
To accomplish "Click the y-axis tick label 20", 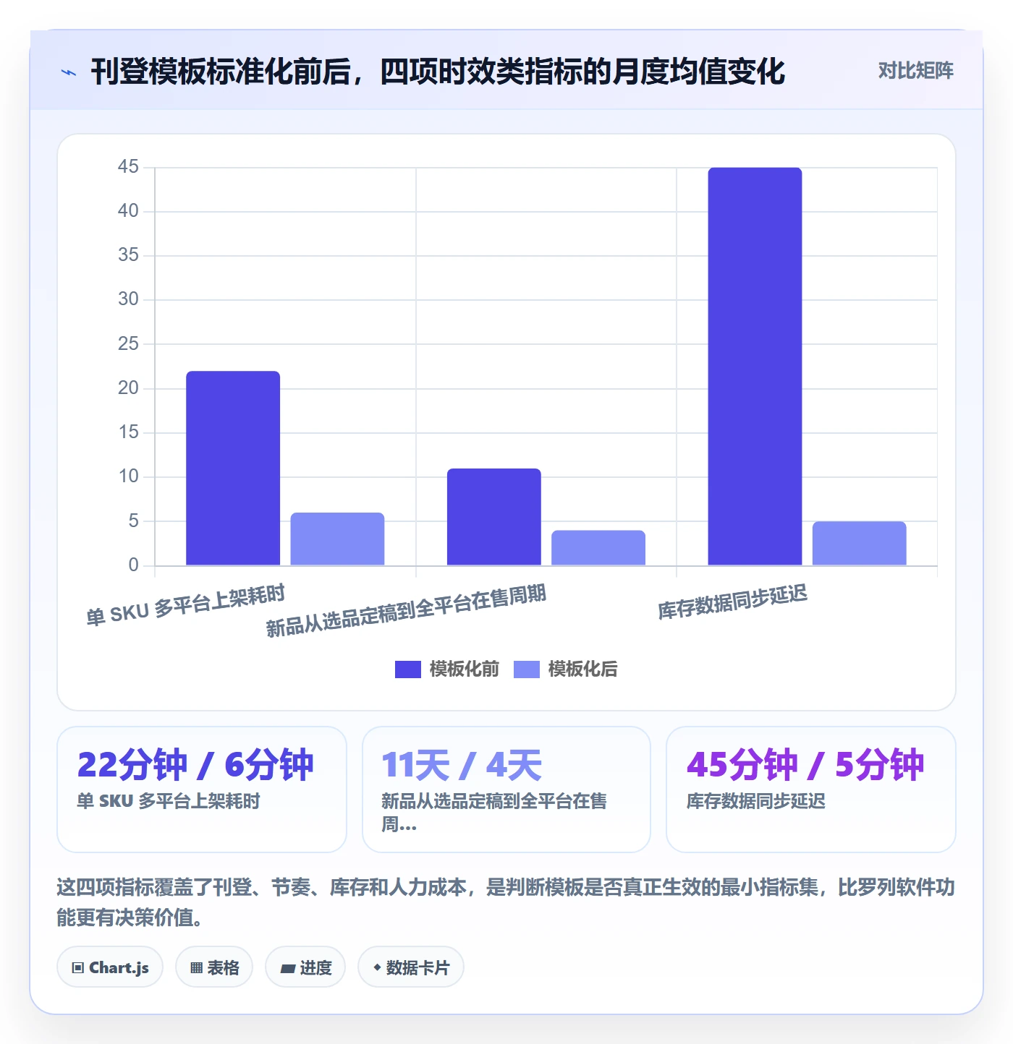I will pos(128,388).
